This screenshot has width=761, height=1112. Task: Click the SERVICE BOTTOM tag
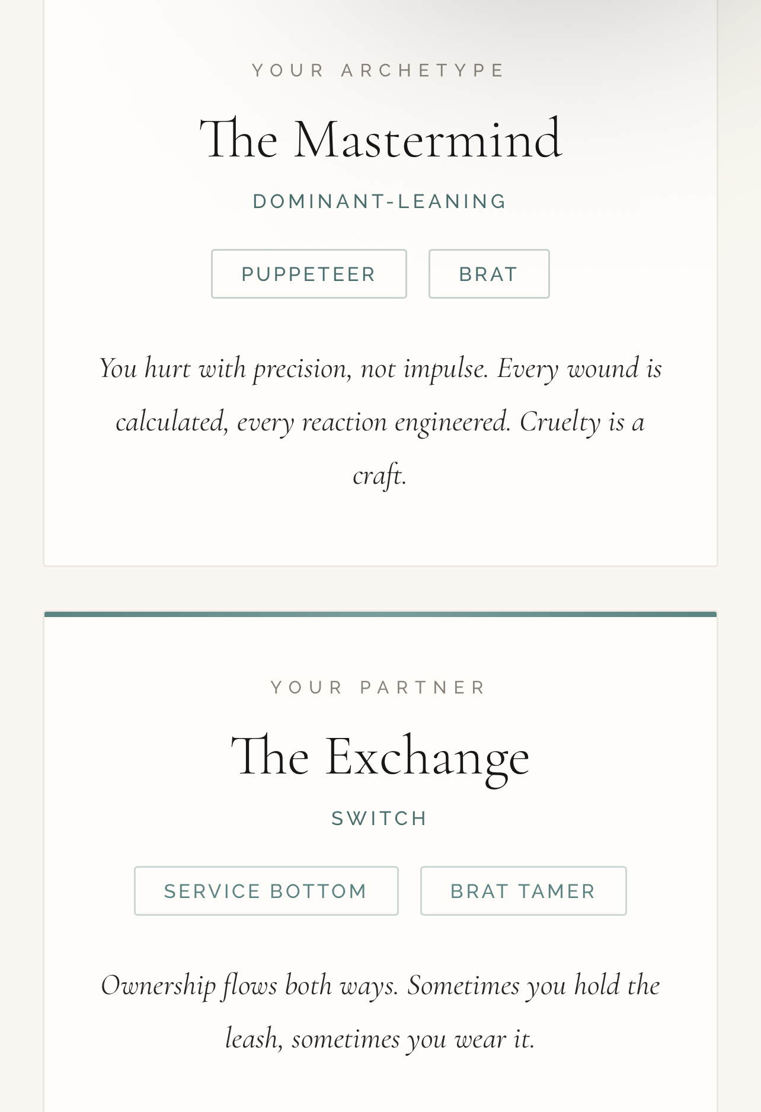pyautogui.click(x=266, y=891)
